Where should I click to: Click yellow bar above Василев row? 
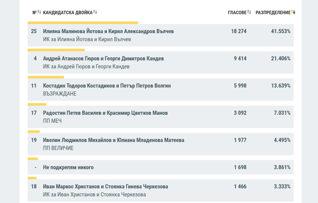37,104
